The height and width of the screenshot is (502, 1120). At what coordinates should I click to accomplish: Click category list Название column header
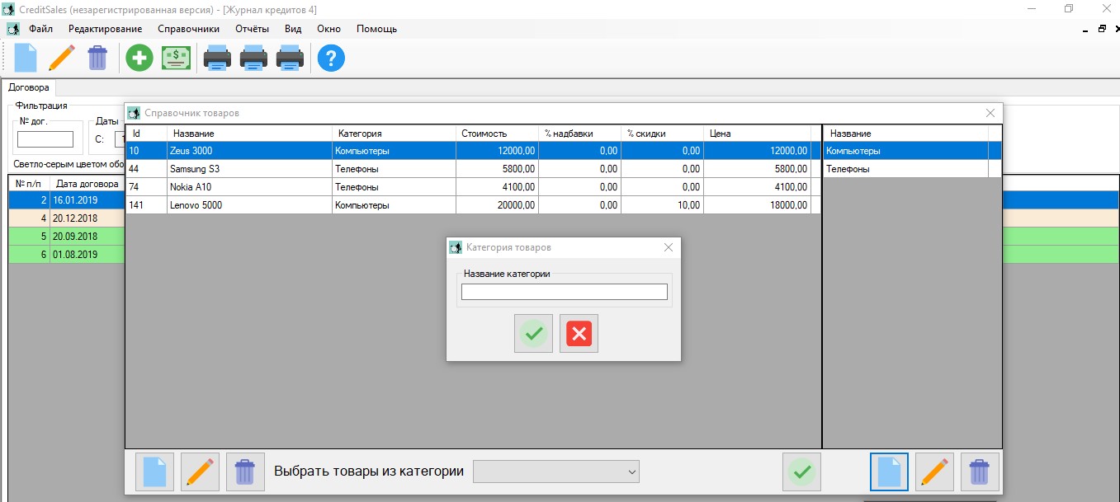(906, 134)
